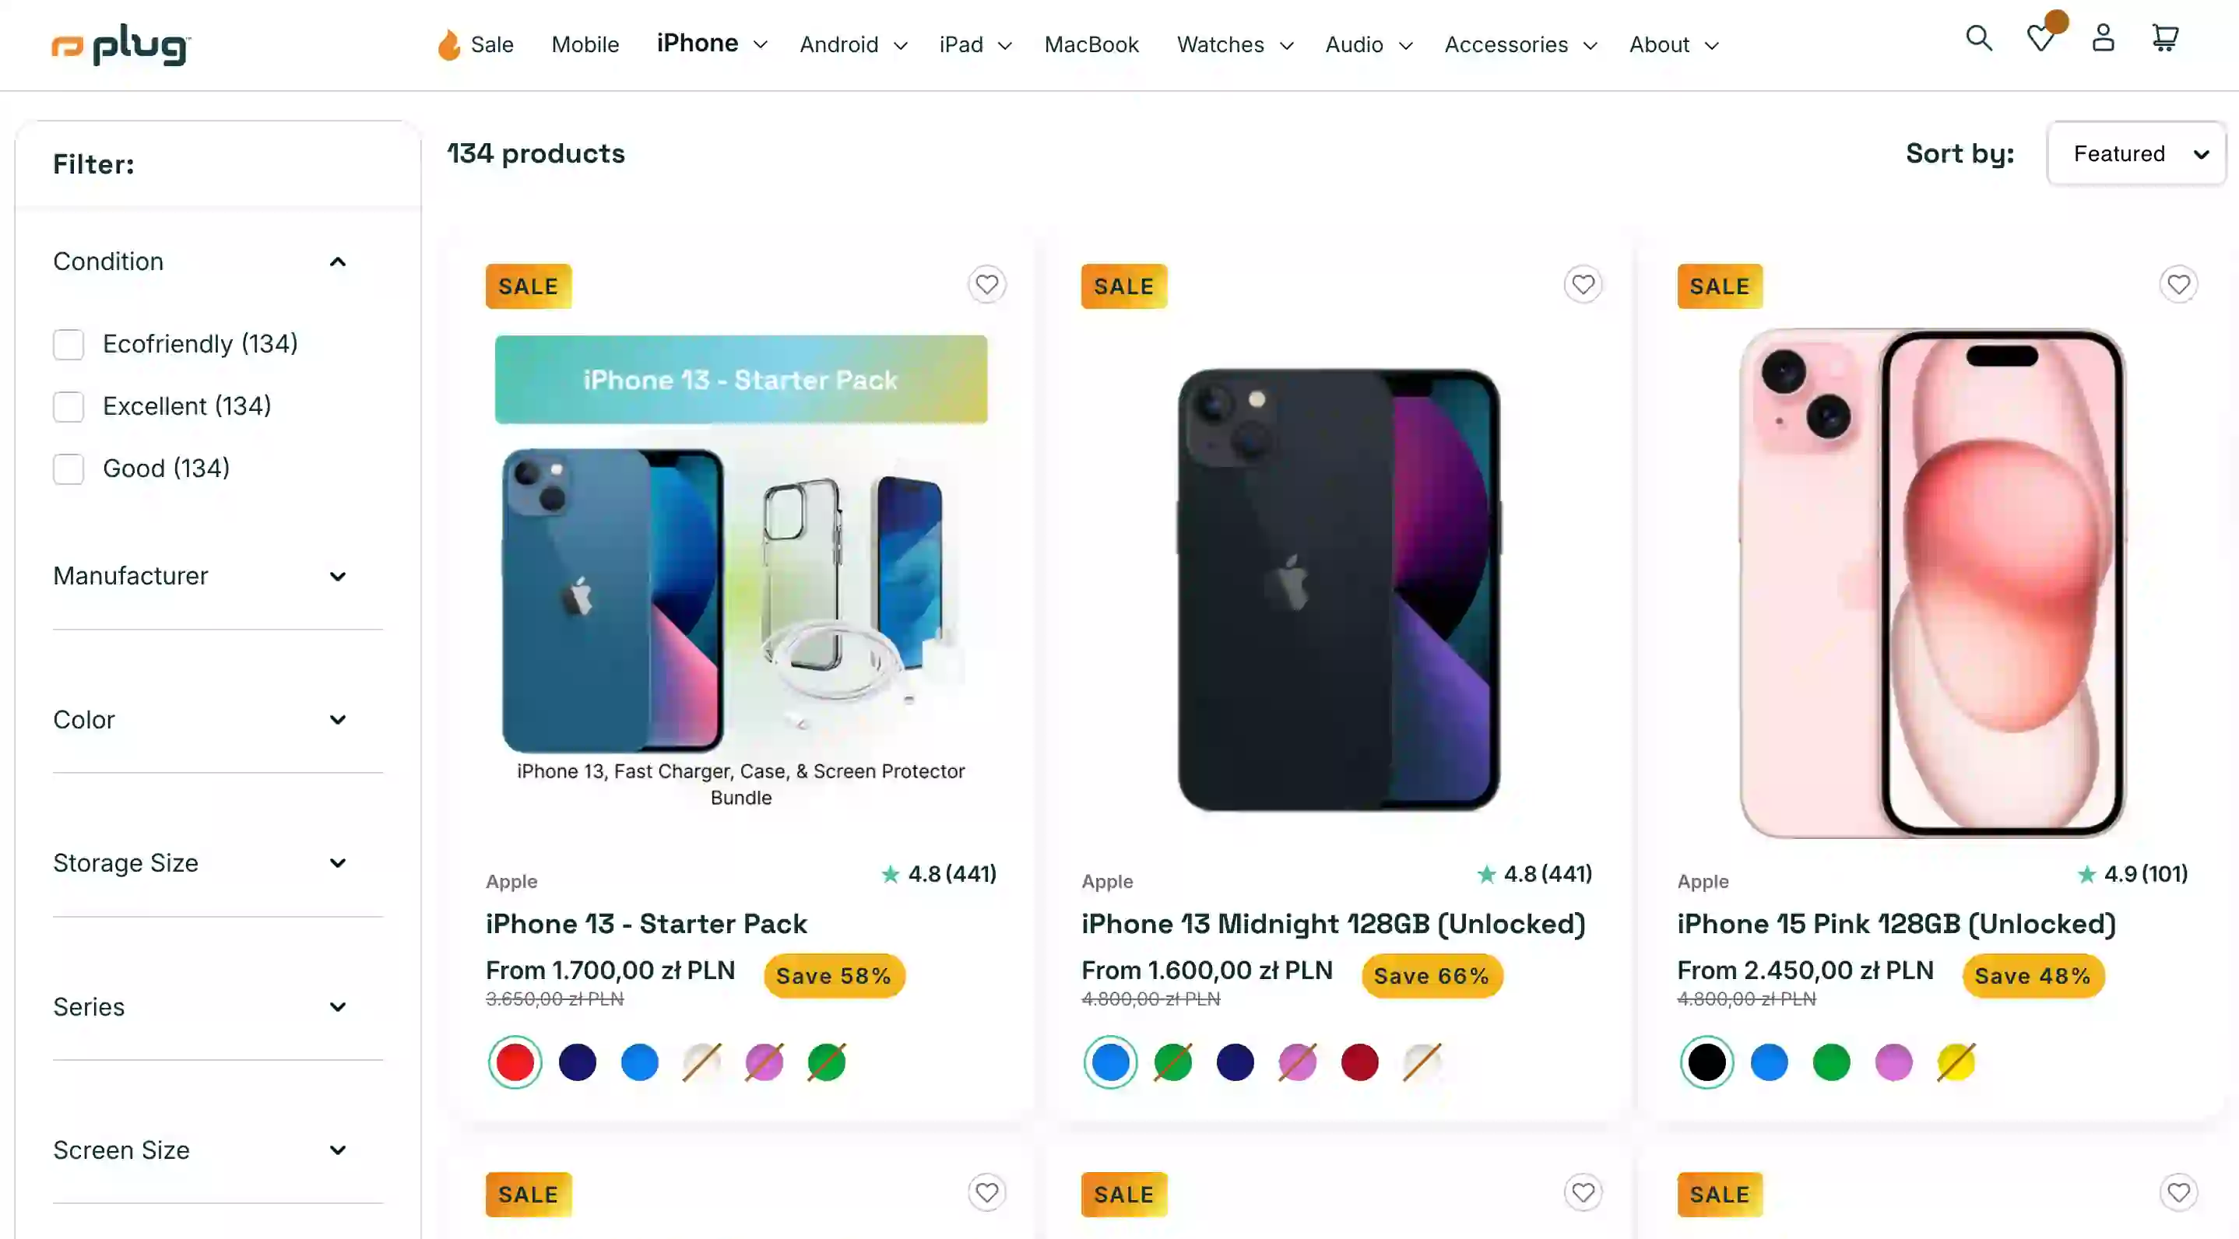The height and width of the screenshot is (1239, 2239).
Task: Check the Ecofriendly condition filter
Action: tap(69, 345)
